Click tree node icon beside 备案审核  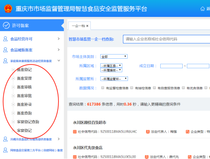(13, 87)
